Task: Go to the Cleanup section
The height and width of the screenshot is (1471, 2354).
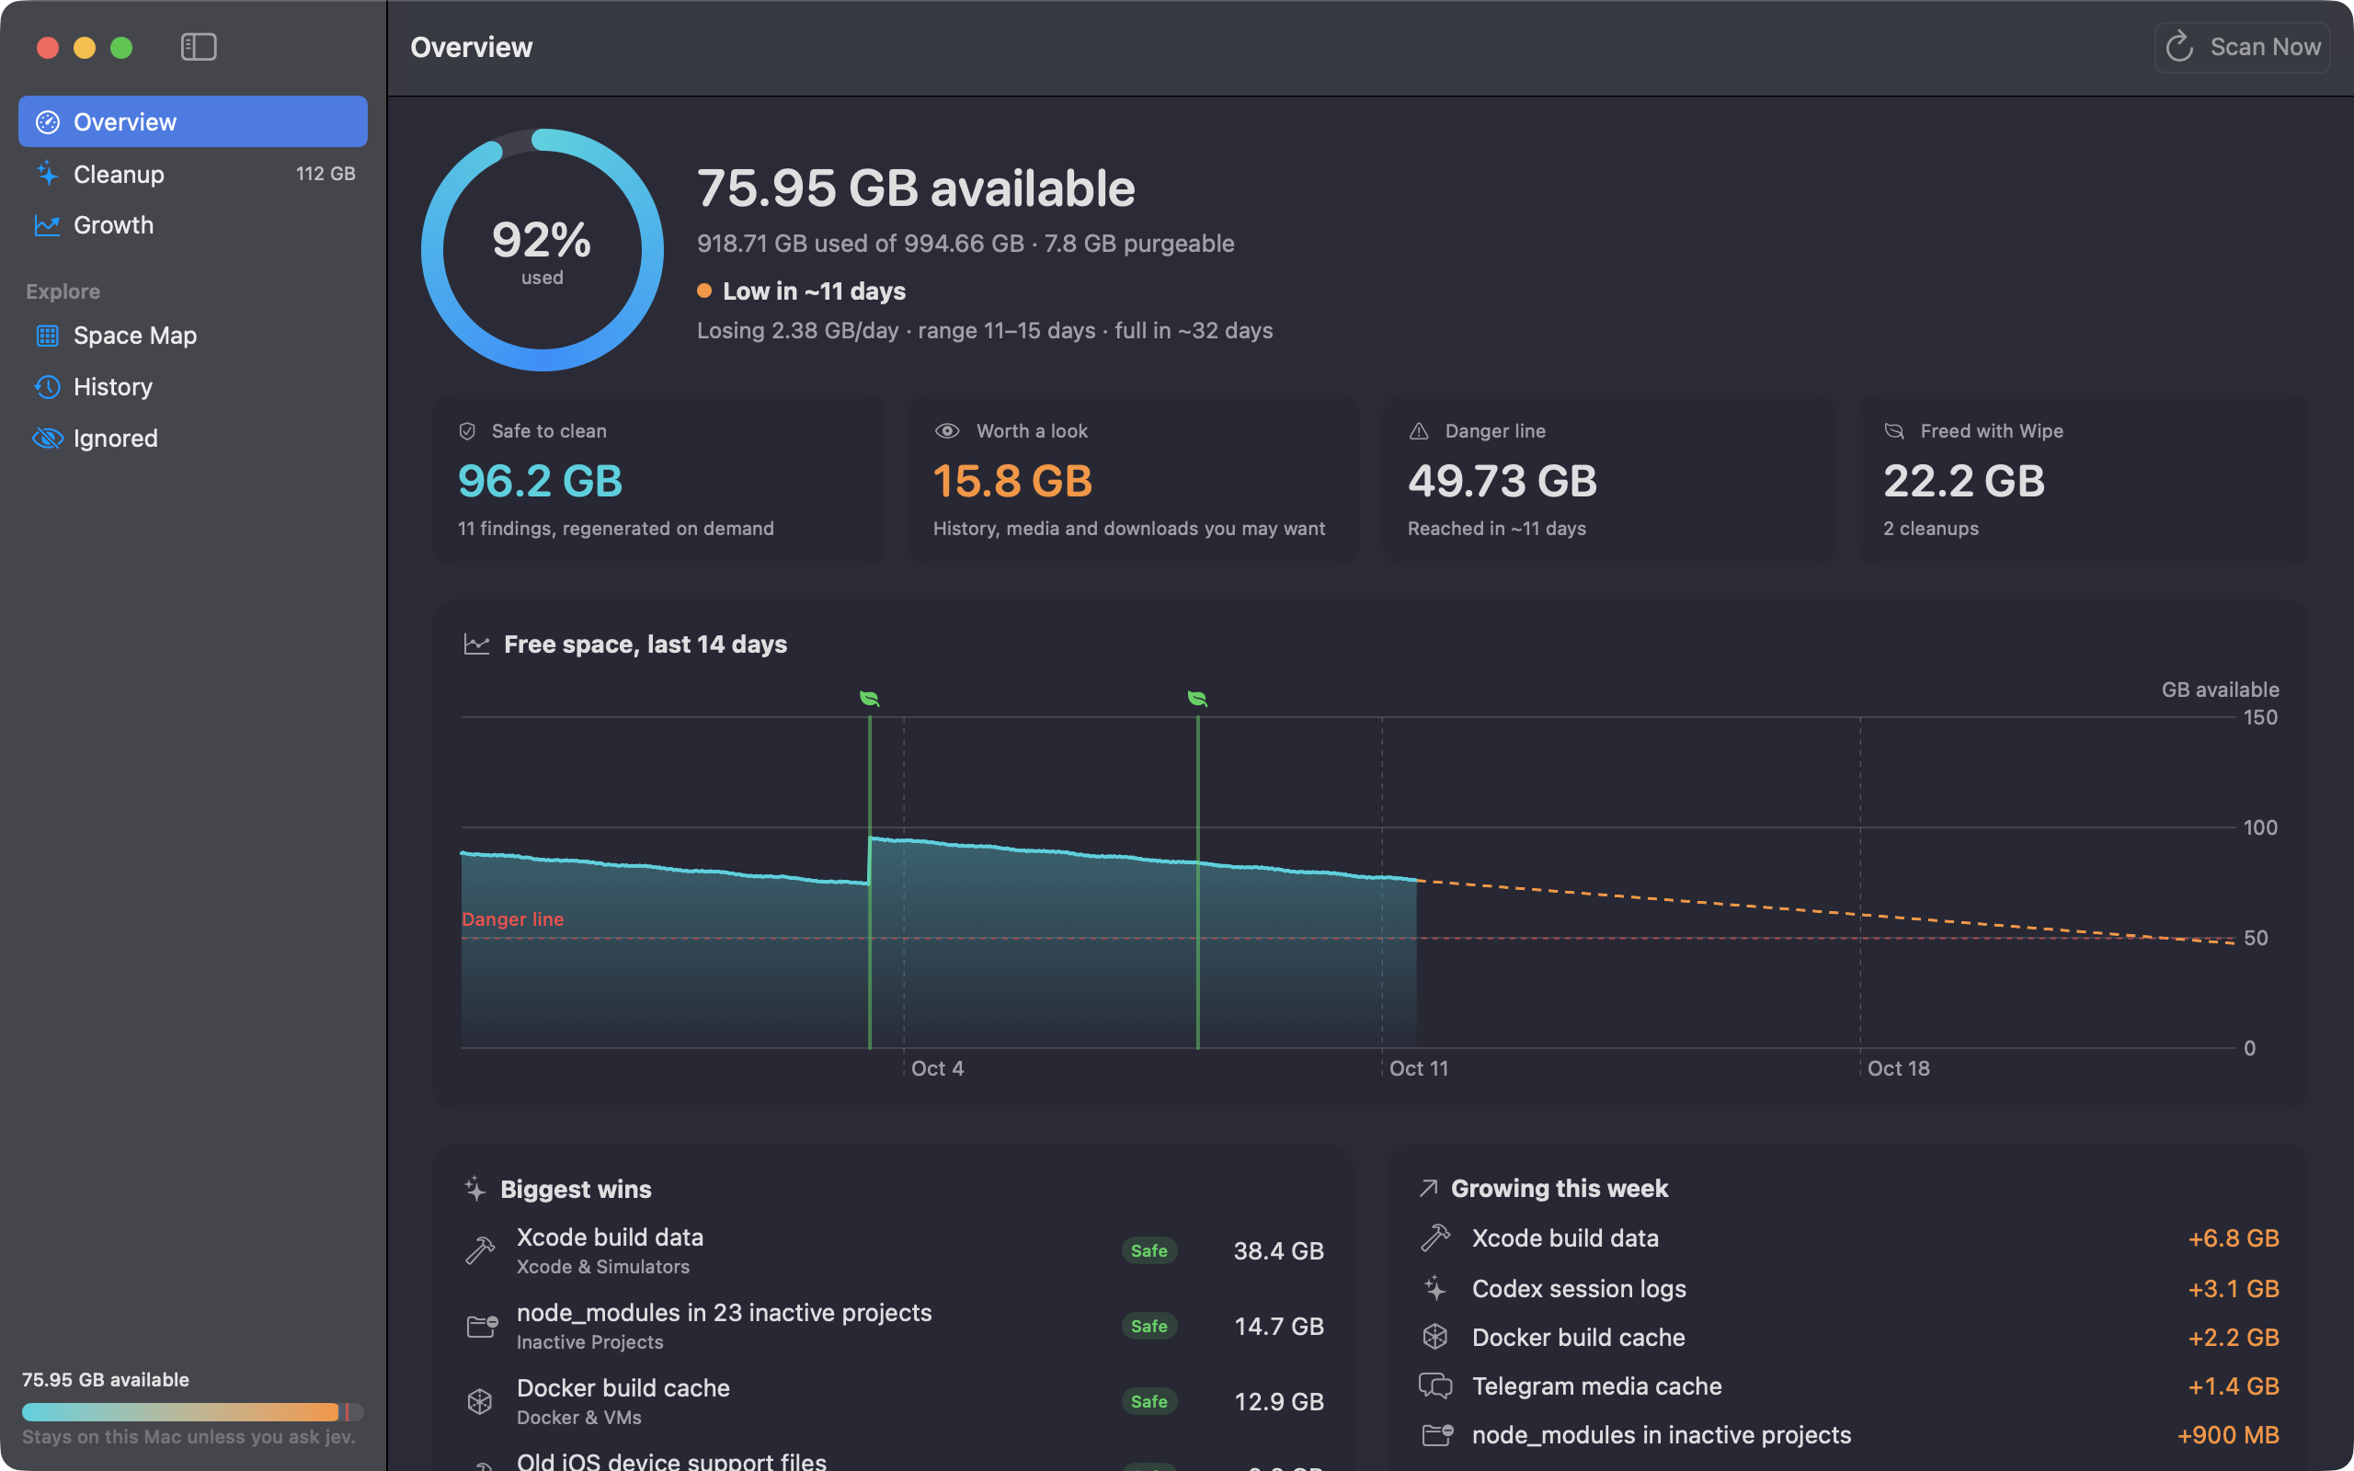Action: point(192,173)
